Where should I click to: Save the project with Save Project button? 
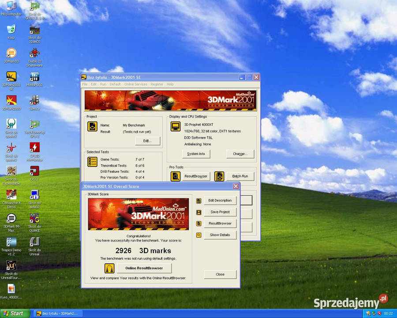click(220, 212)
